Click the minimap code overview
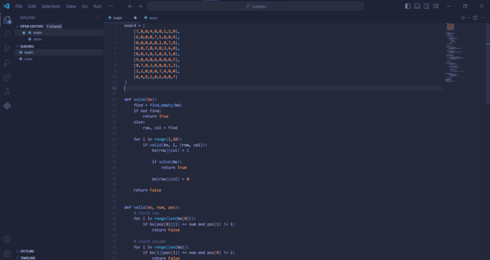 454,53
